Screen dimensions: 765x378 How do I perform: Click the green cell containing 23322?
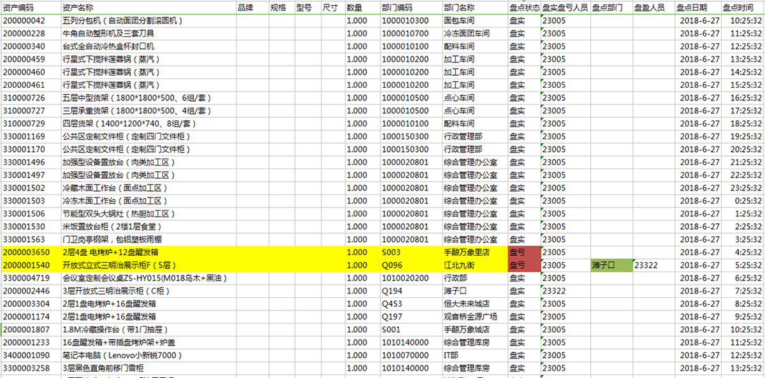[x=653, y=265]
